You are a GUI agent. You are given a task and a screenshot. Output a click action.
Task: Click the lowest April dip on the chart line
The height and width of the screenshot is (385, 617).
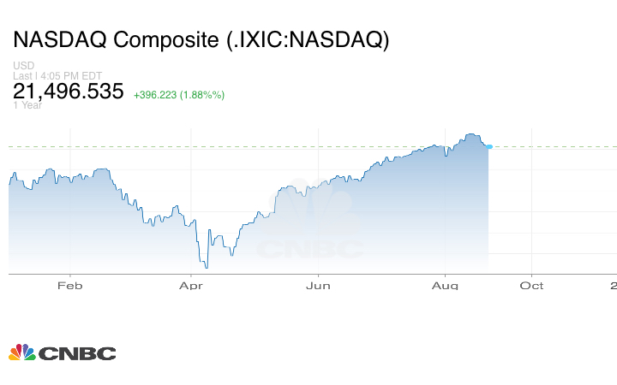click(x=206, y=268)
